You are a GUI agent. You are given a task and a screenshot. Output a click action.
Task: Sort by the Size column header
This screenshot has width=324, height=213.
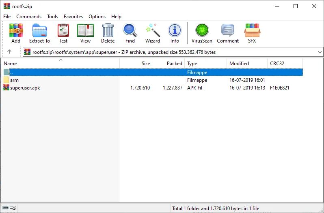click(136, 64)
